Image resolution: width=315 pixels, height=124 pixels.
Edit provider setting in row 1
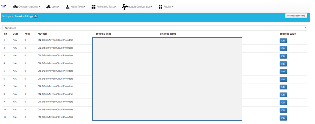tap(283, 41)
